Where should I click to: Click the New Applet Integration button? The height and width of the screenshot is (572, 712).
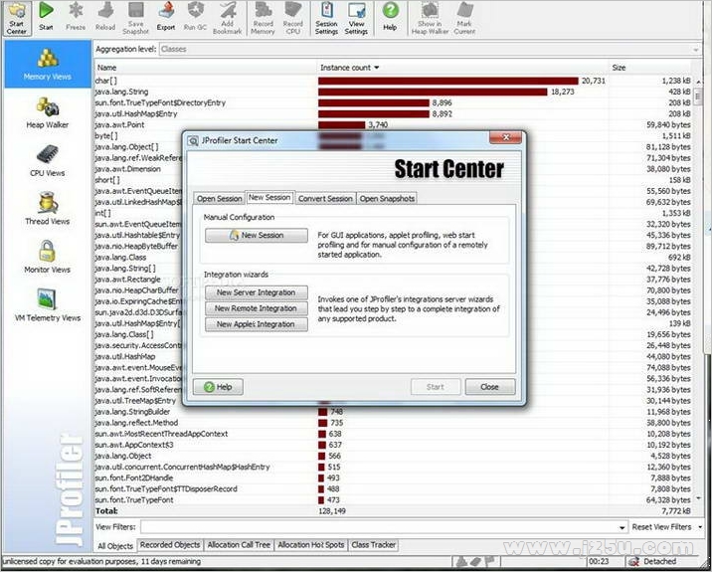257,324
